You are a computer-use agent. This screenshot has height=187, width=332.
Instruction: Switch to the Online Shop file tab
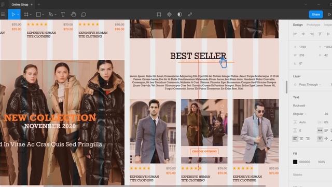pyautogui.click(x=20, y=5)
